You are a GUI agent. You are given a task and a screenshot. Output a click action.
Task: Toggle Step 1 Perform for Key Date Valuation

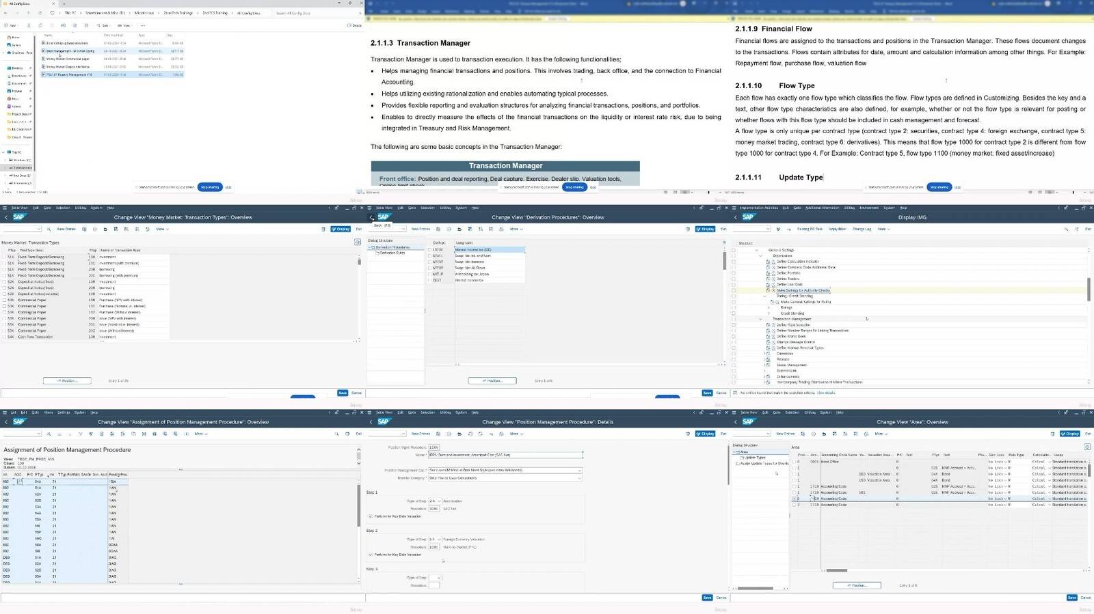click(371, 516)
